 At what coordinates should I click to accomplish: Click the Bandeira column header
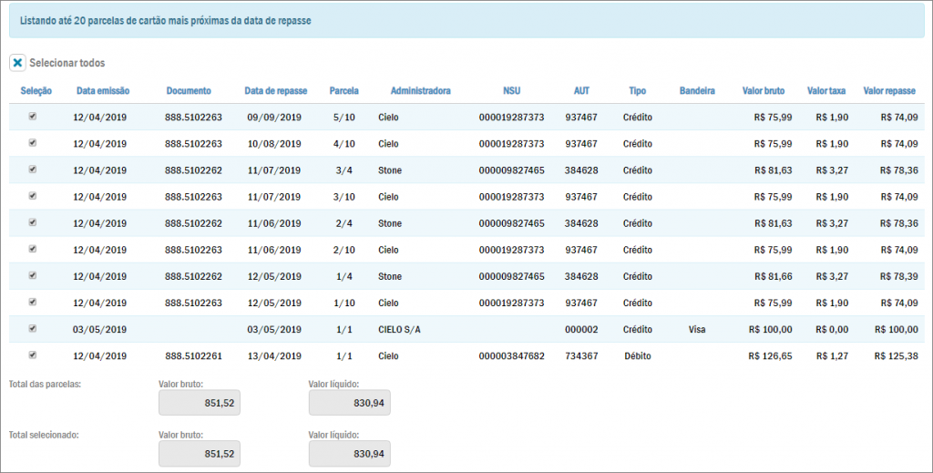point(697,91)
